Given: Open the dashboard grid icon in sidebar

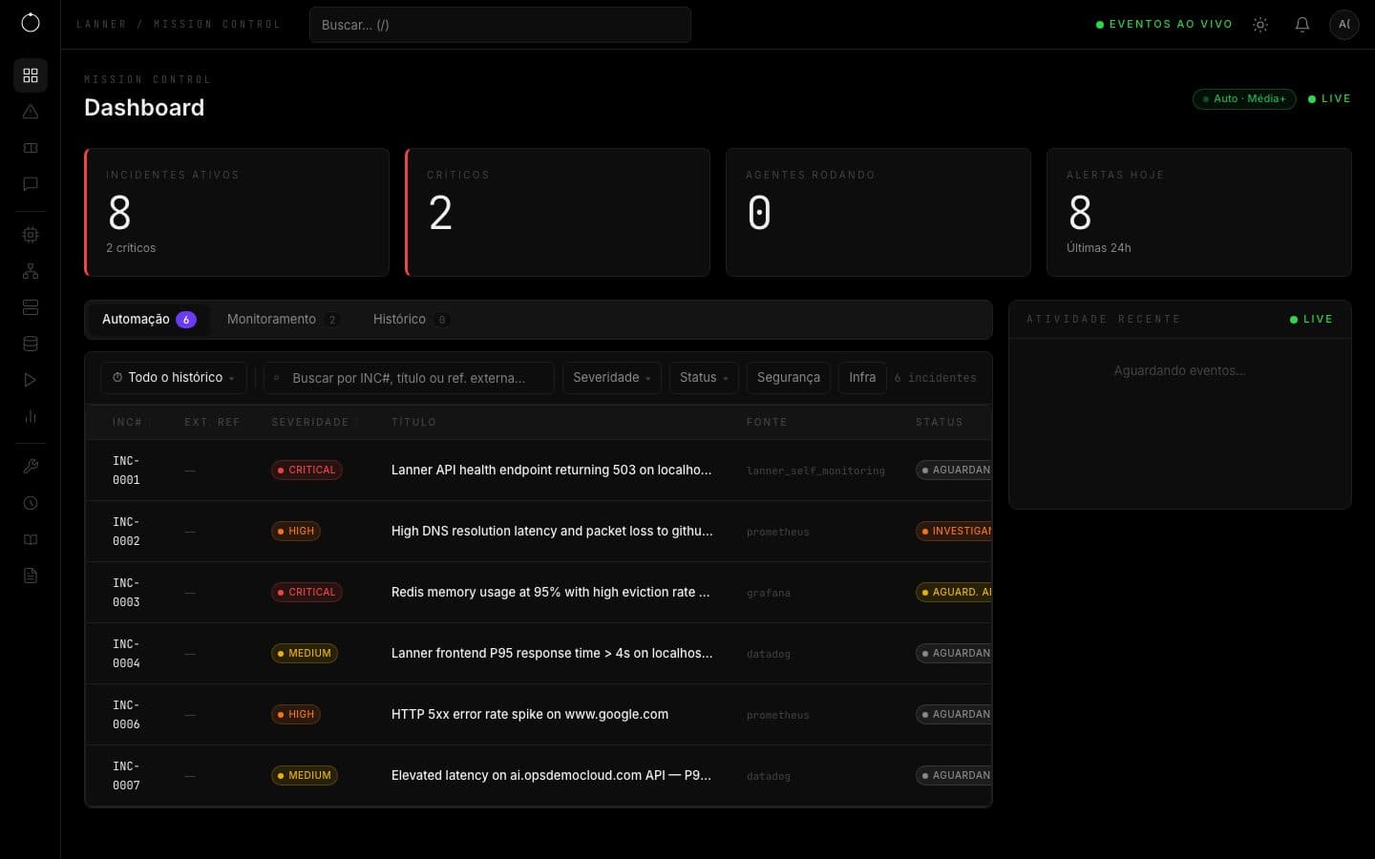Looking at the screenshot, I should tap(31, 75).
